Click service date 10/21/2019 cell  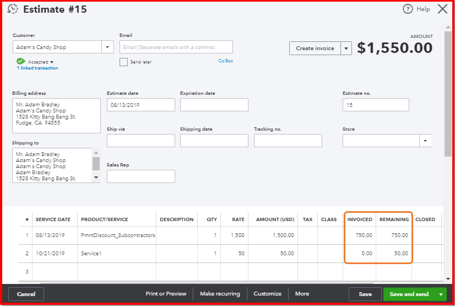[55, 254]
